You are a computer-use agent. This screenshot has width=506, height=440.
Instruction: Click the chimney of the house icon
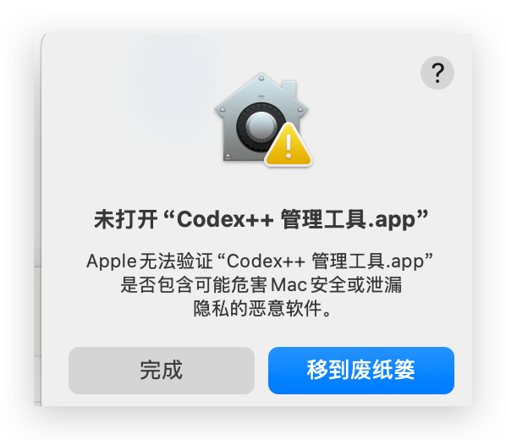289,89
